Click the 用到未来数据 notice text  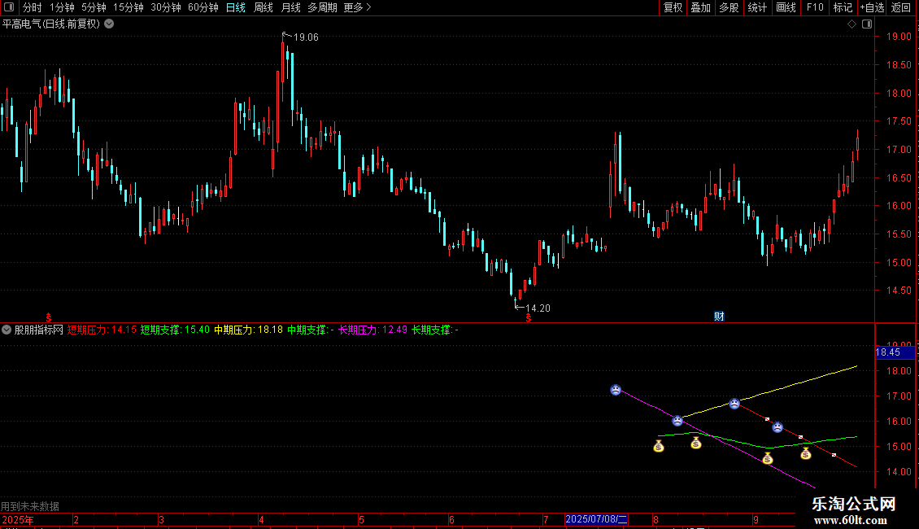(x=30, y=506)
